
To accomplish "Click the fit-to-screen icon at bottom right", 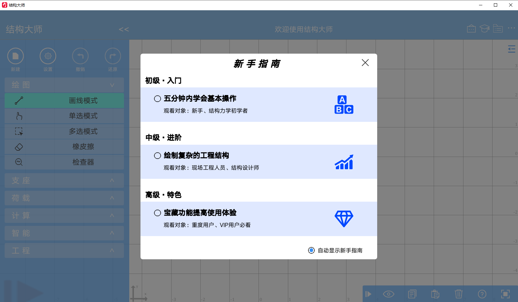I will 505,294.
